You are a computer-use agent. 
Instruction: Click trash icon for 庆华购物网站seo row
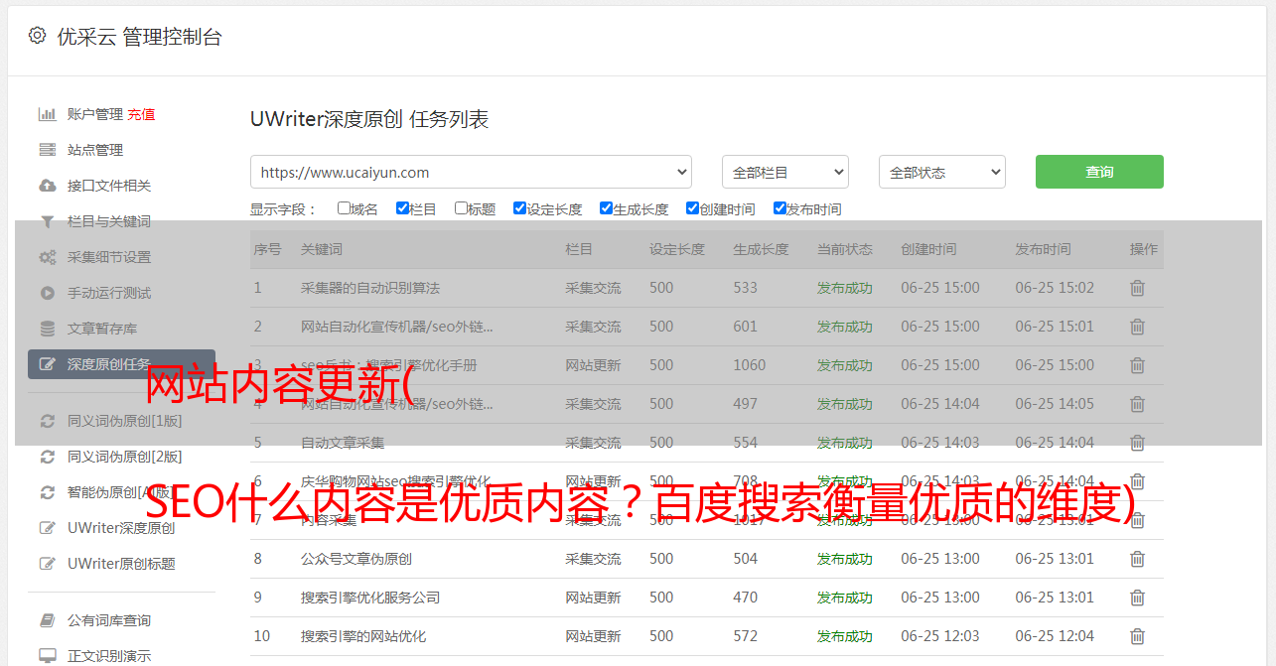pos(1138,481)
